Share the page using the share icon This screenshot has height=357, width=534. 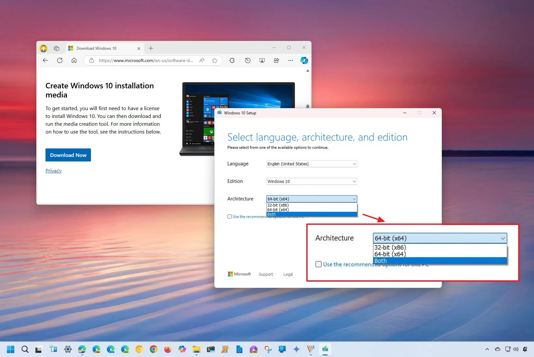tap(276, 60)
